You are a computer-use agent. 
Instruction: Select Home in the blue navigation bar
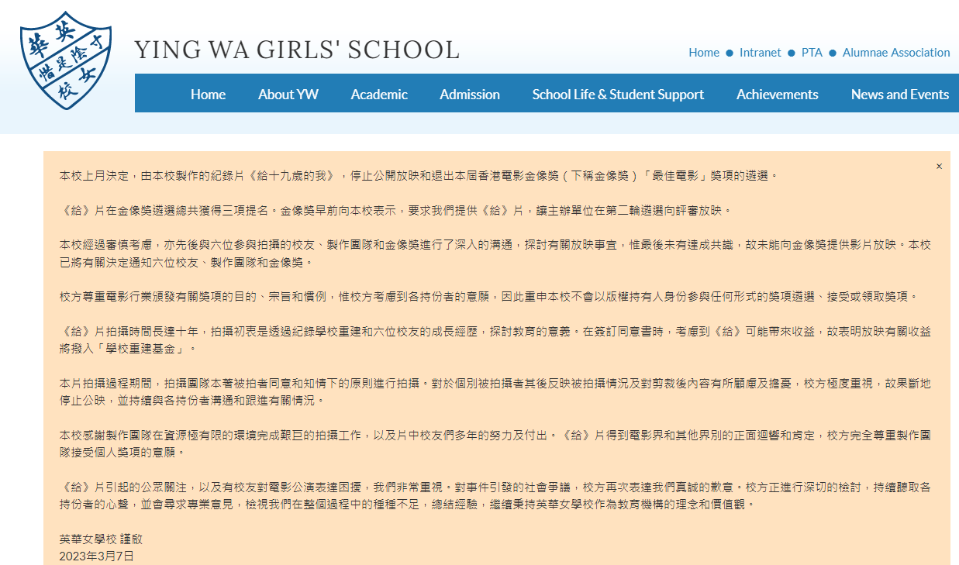[x=207, y=94]
